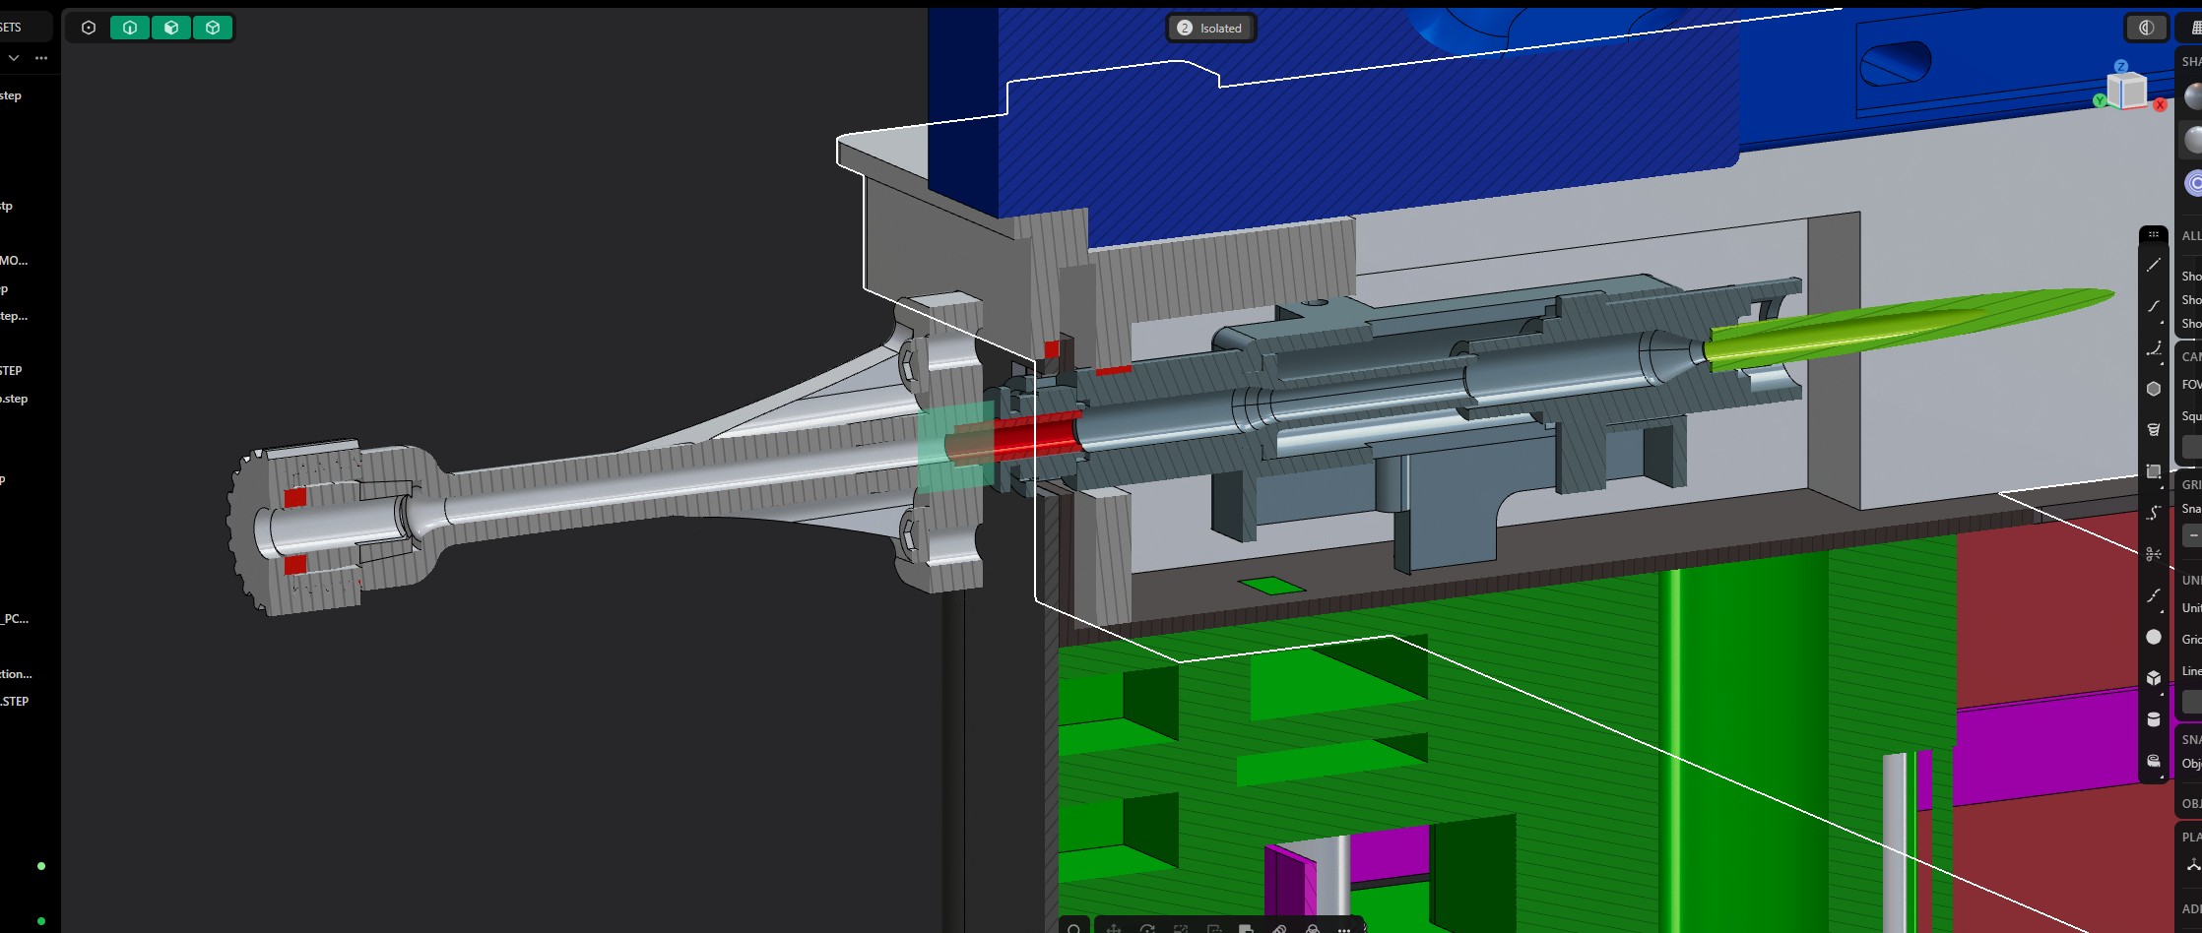Click the search icon in bottom toolbar
2202x933 pixels.
(1074, 928)
